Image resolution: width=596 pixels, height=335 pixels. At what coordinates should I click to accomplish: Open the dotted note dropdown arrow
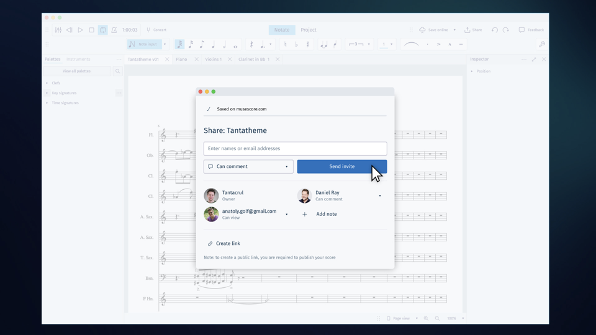pos(270,44)
